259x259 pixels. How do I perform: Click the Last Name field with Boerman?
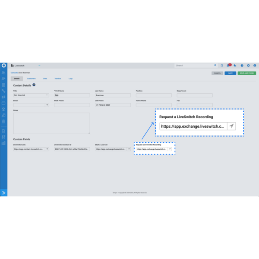point(113,95)
